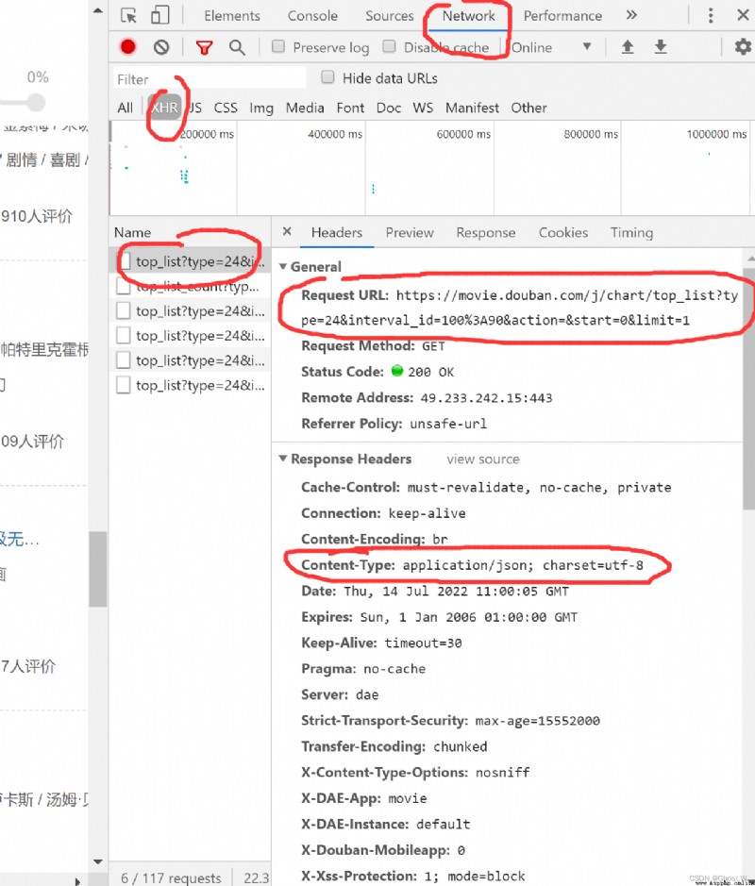Toggle the red filter funnel icon

tap(204, 47)
